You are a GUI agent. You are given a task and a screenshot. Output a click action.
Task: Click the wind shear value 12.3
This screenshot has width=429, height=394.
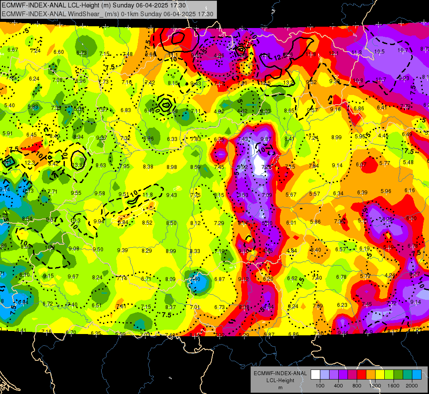tap(29, 163)
